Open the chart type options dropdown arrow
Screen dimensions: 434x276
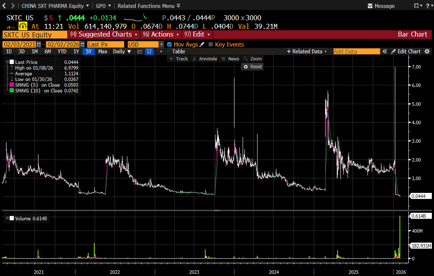point(161,51)
